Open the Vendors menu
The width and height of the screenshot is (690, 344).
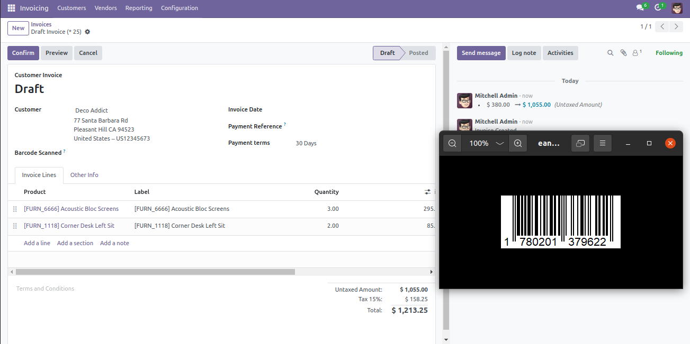(x=106, y=8)
